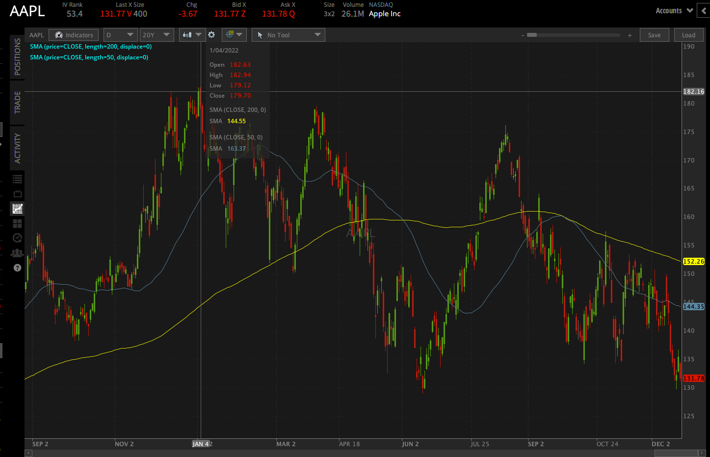Open the history clock sidebar icon
The width and height of the screenshot is (710, 457).
[x=17, y=238]
